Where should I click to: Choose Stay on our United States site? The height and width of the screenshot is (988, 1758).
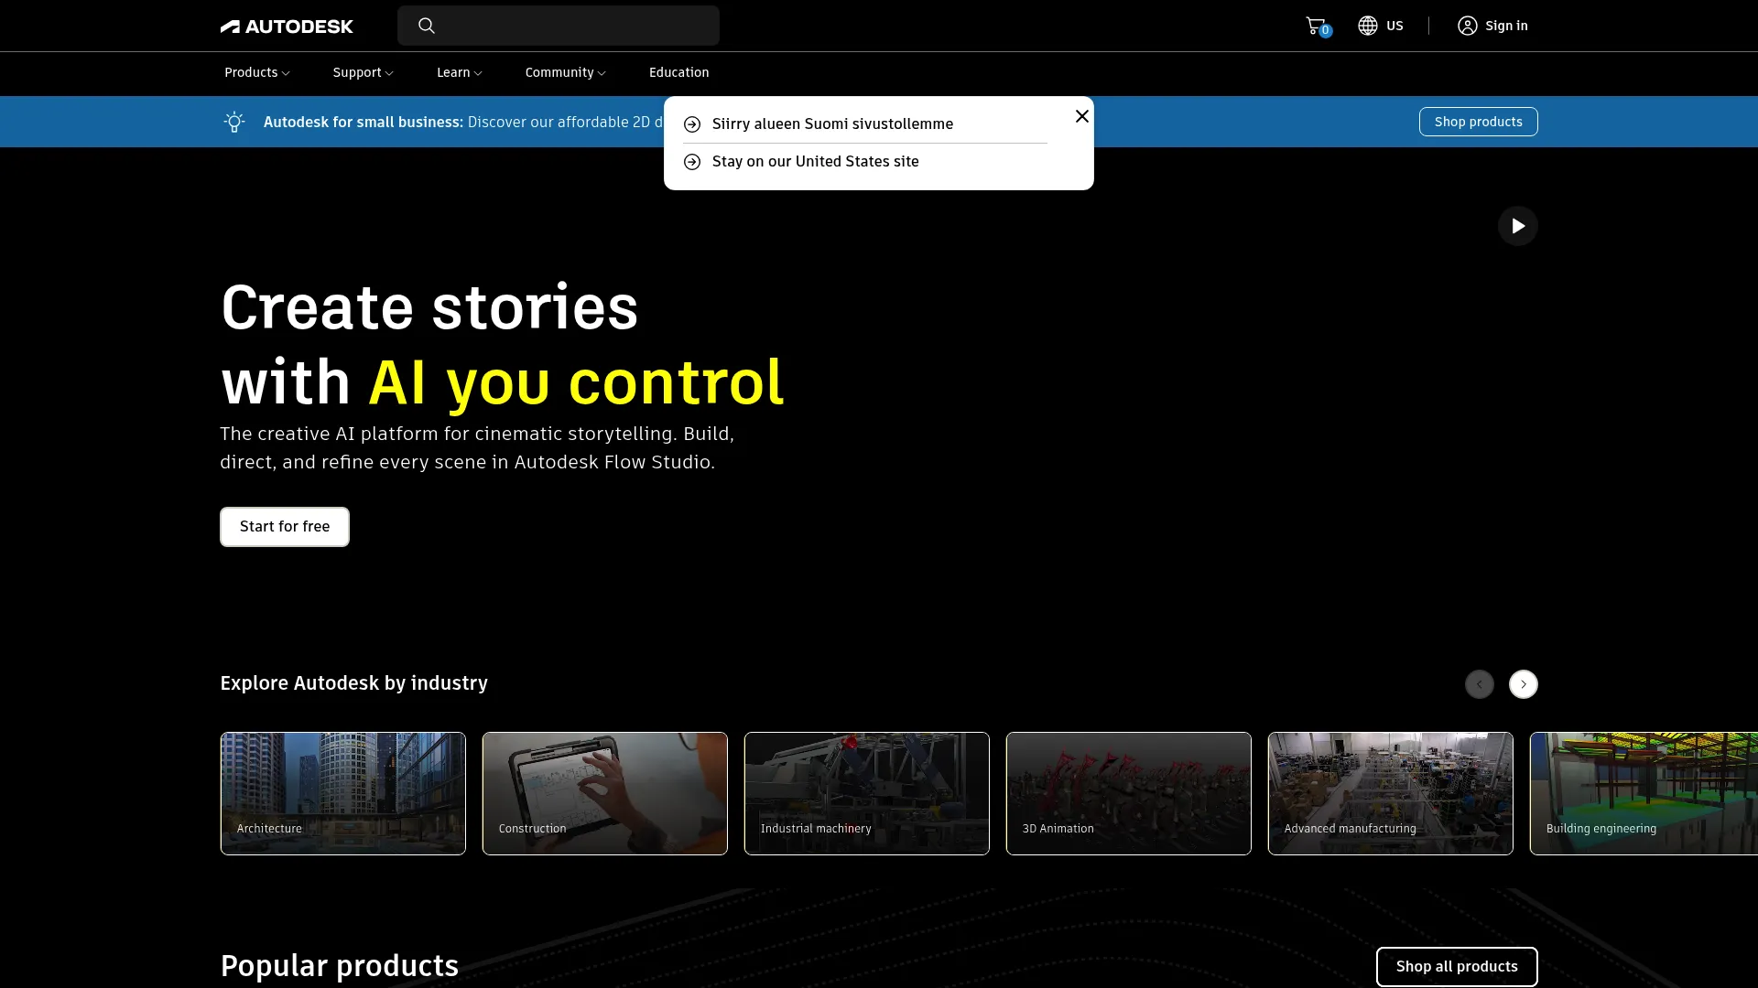[815, 162]
